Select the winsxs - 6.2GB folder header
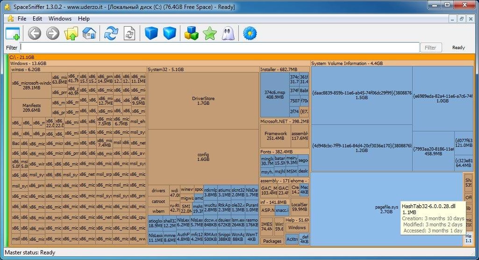 (79, 69)
